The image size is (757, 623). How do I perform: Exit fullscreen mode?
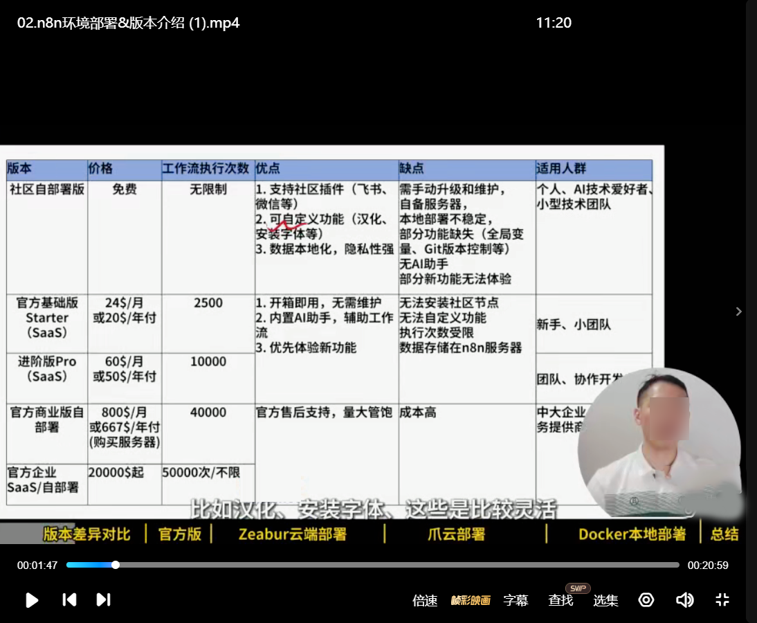tap(722, 599)
